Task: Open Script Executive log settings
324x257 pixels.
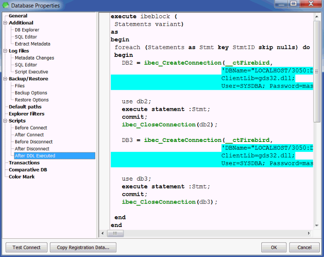Action: 31,72
